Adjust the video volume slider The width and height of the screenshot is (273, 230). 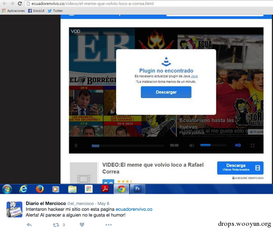(x=213, y=145)
